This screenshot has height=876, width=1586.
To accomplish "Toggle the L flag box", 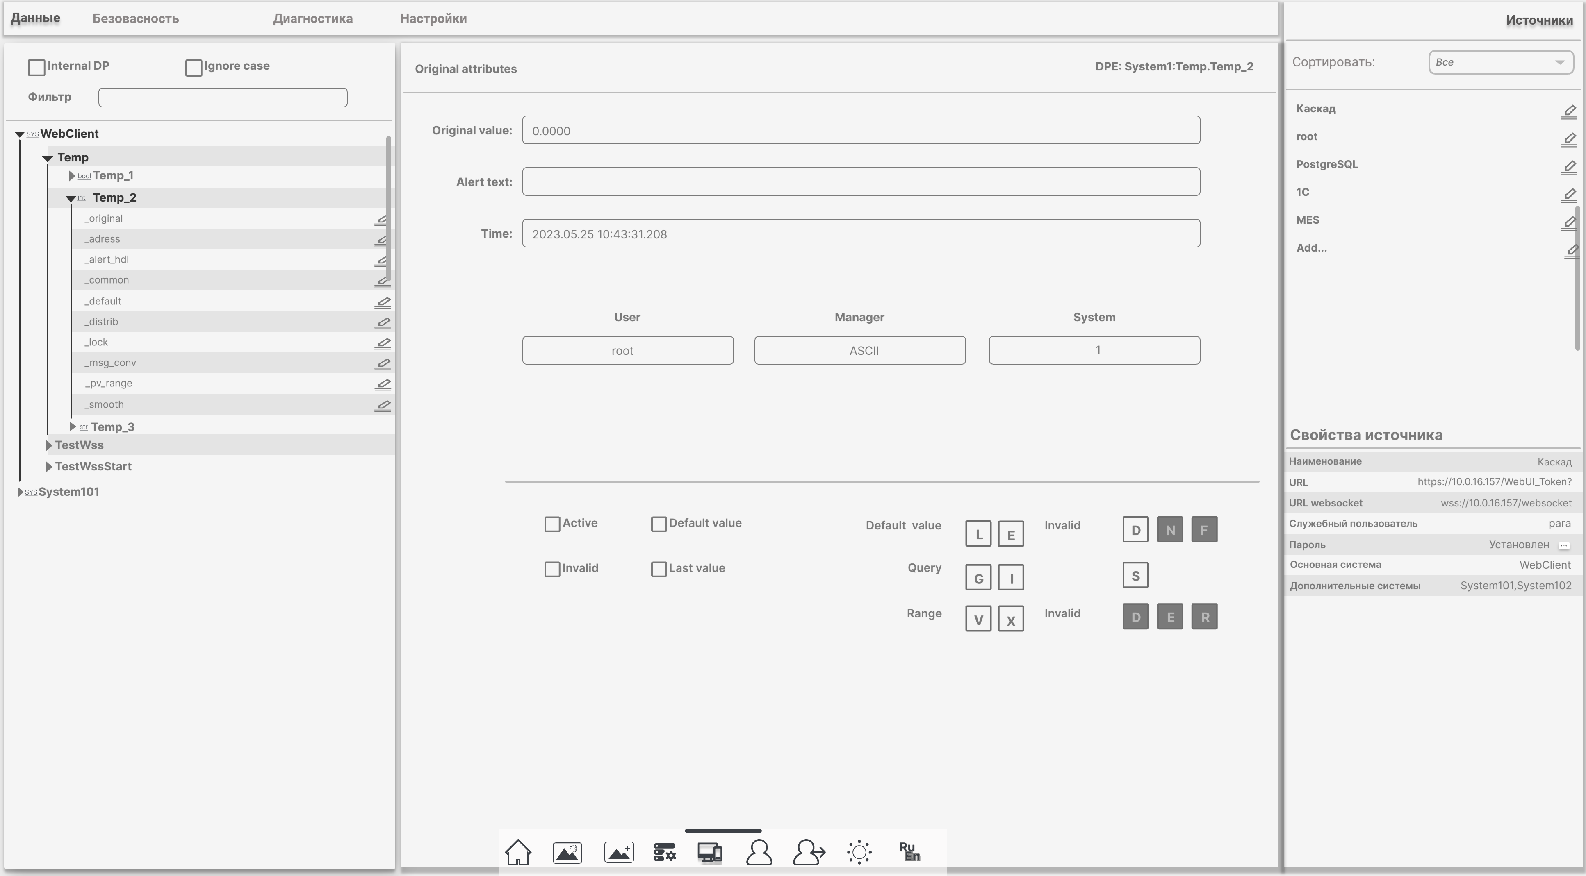I will point(978,534).
